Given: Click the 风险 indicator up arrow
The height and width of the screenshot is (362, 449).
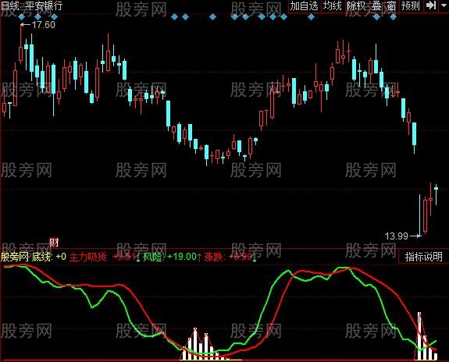Looking at the screenshot, I should [x=199, y=257].
